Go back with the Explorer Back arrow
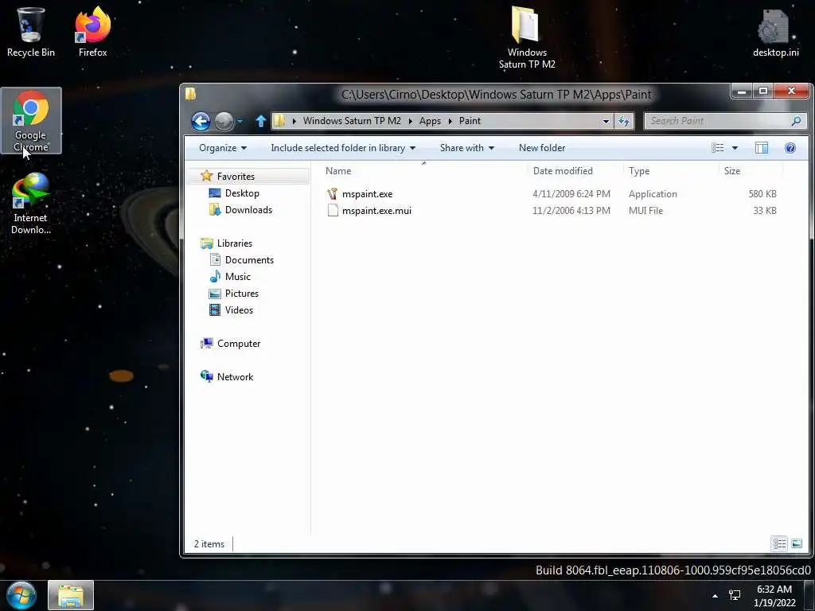The height and width of the screenshot is (611, 815). click(201, 122)
